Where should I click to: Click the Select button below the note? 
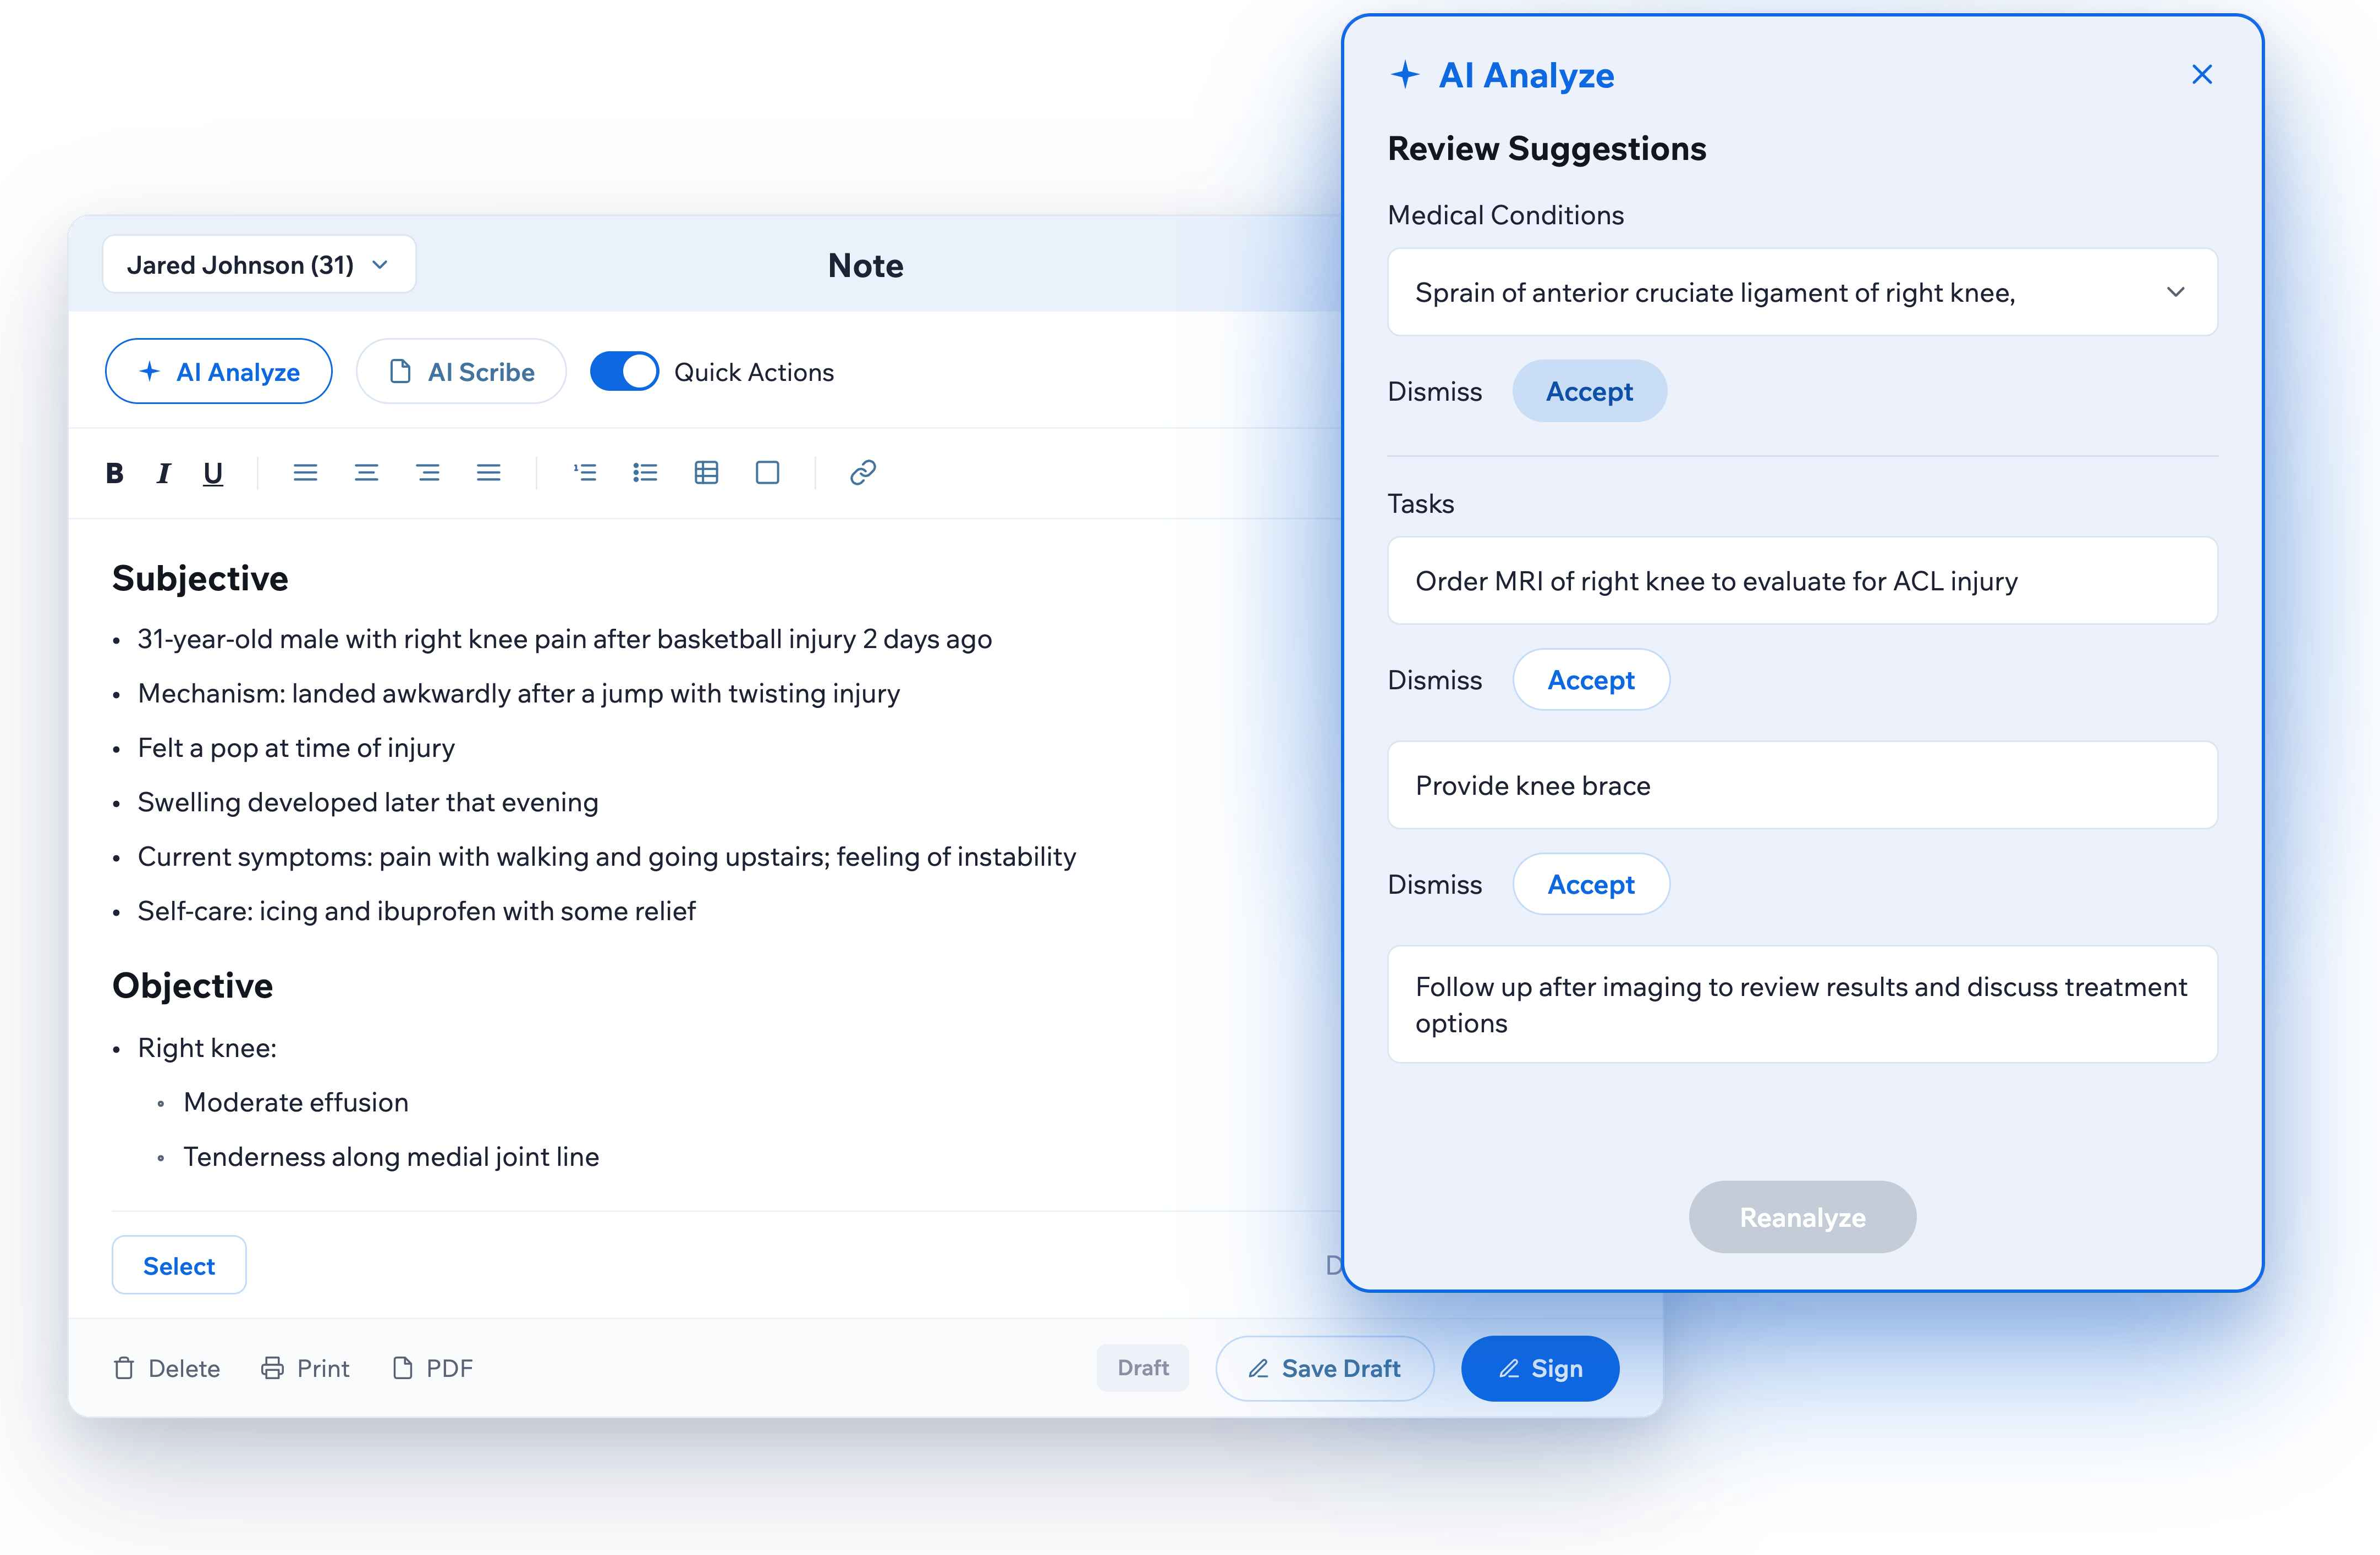click(x=179, y=1266)
